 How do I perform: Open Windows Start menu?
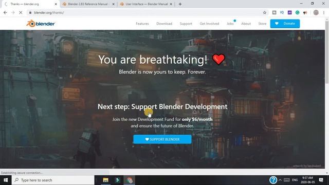(x=6, y=180)
